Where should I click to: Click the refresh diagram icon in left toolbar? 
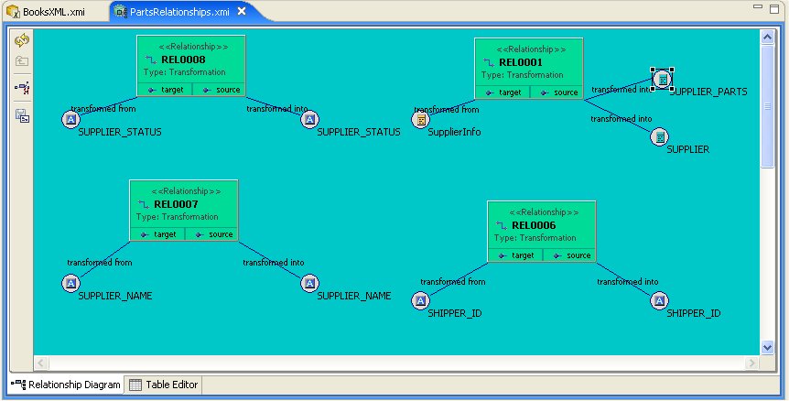[x=22, y=40]
